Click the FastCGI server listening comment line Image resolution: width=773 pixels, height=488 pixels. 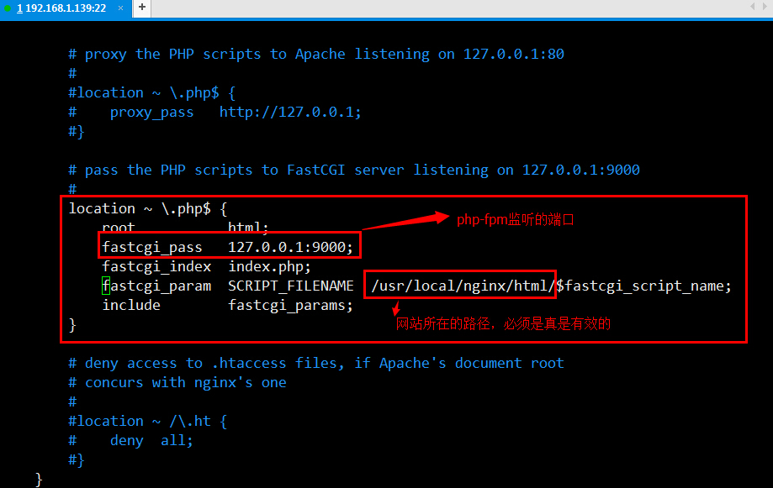353,170
